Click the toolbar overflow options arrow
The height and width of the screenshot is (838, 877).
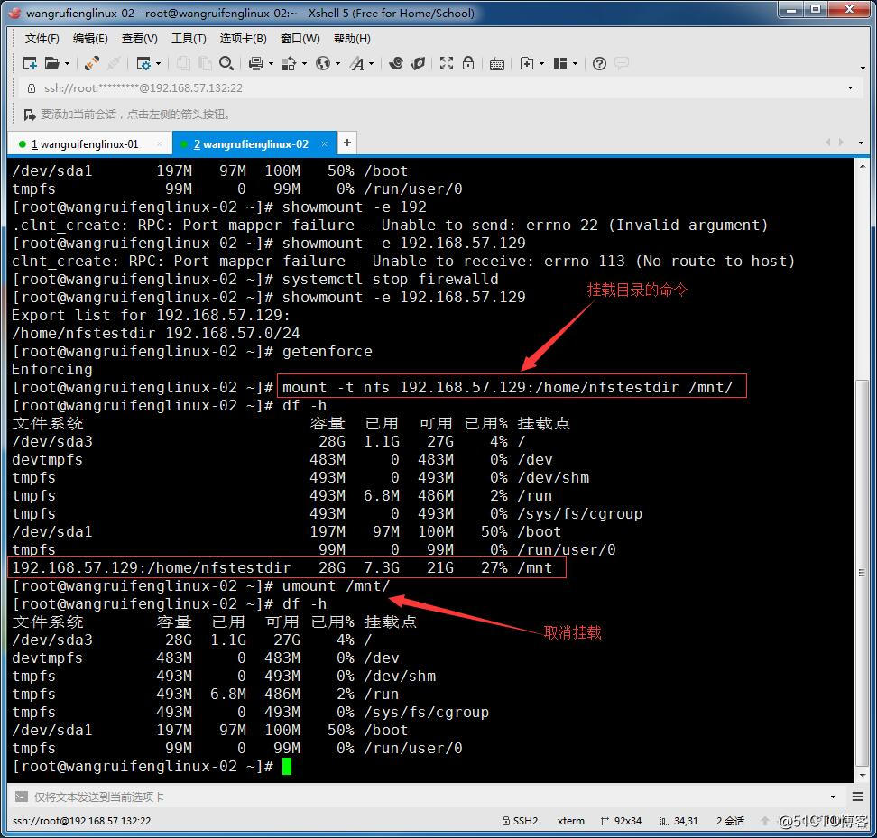pos(863,68)
